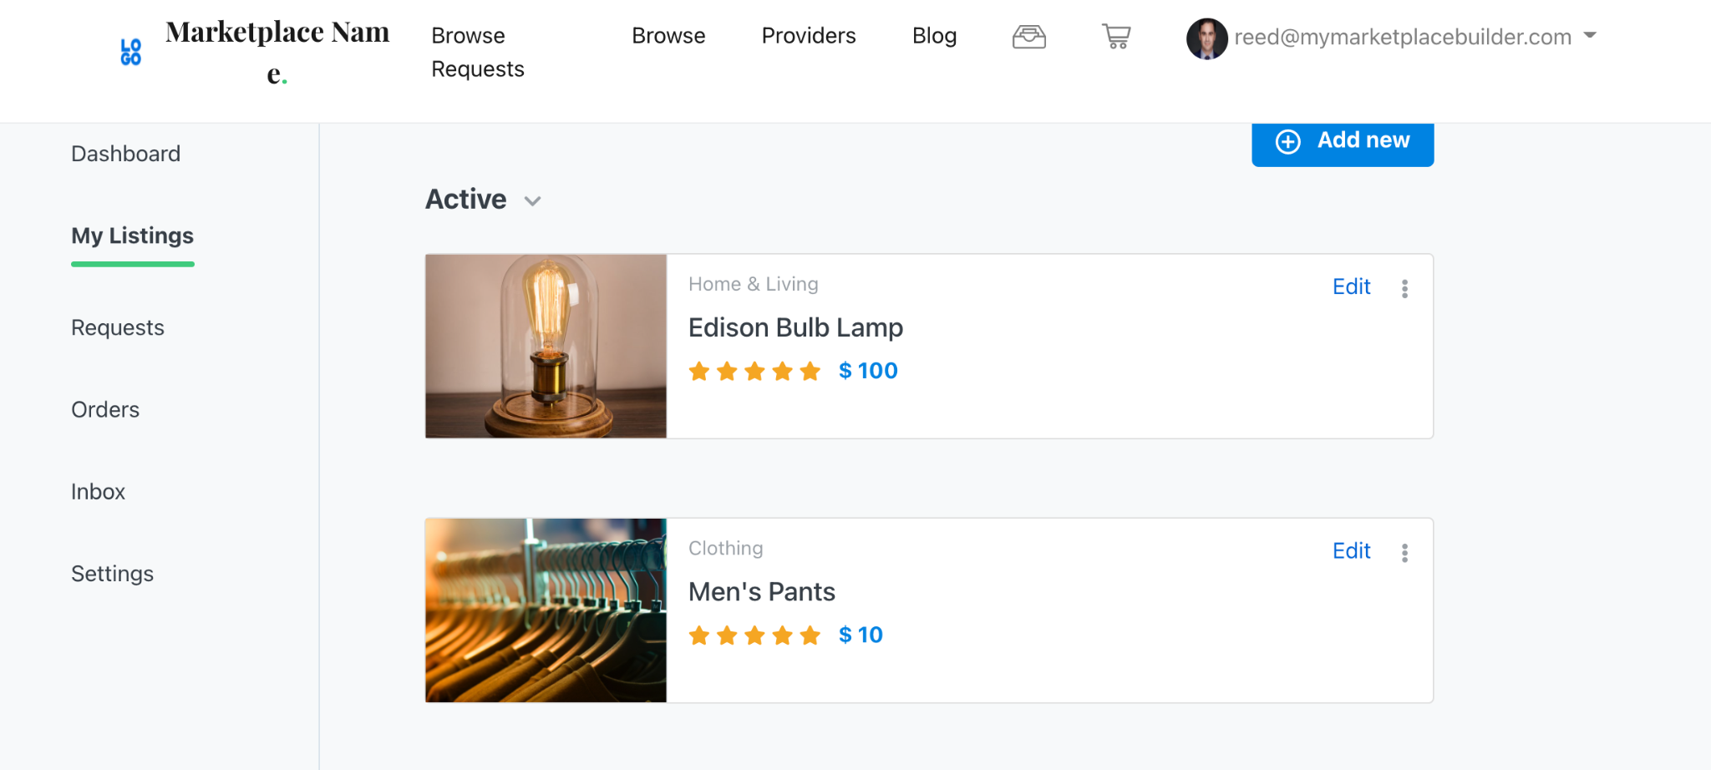Open Inbox in the sidebar

(98, 492)
